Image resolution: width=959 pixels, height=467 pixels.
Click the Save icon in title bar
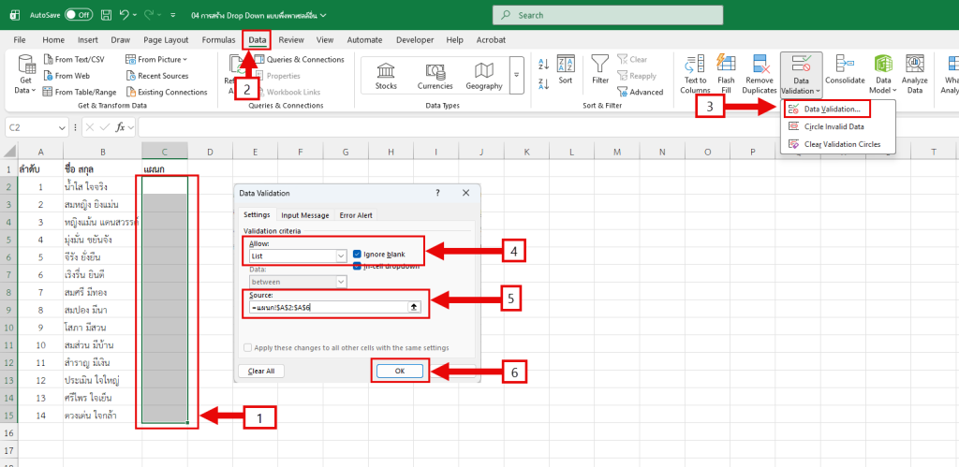(x=106, y=14)
